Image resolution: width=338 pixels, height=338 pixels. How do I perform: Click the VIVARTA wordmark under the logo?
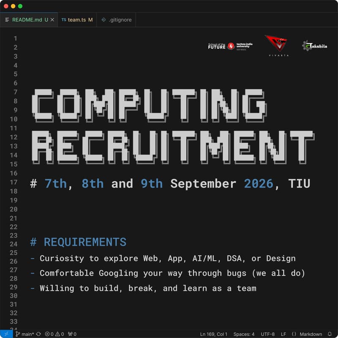coord(278,55)
